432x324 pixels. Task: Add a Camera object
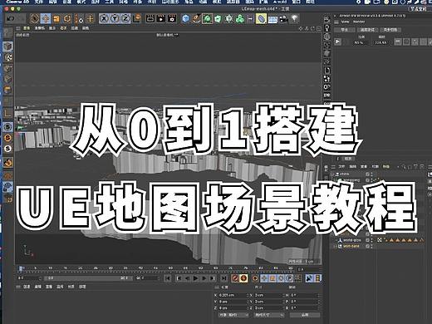tap(283, 19)
